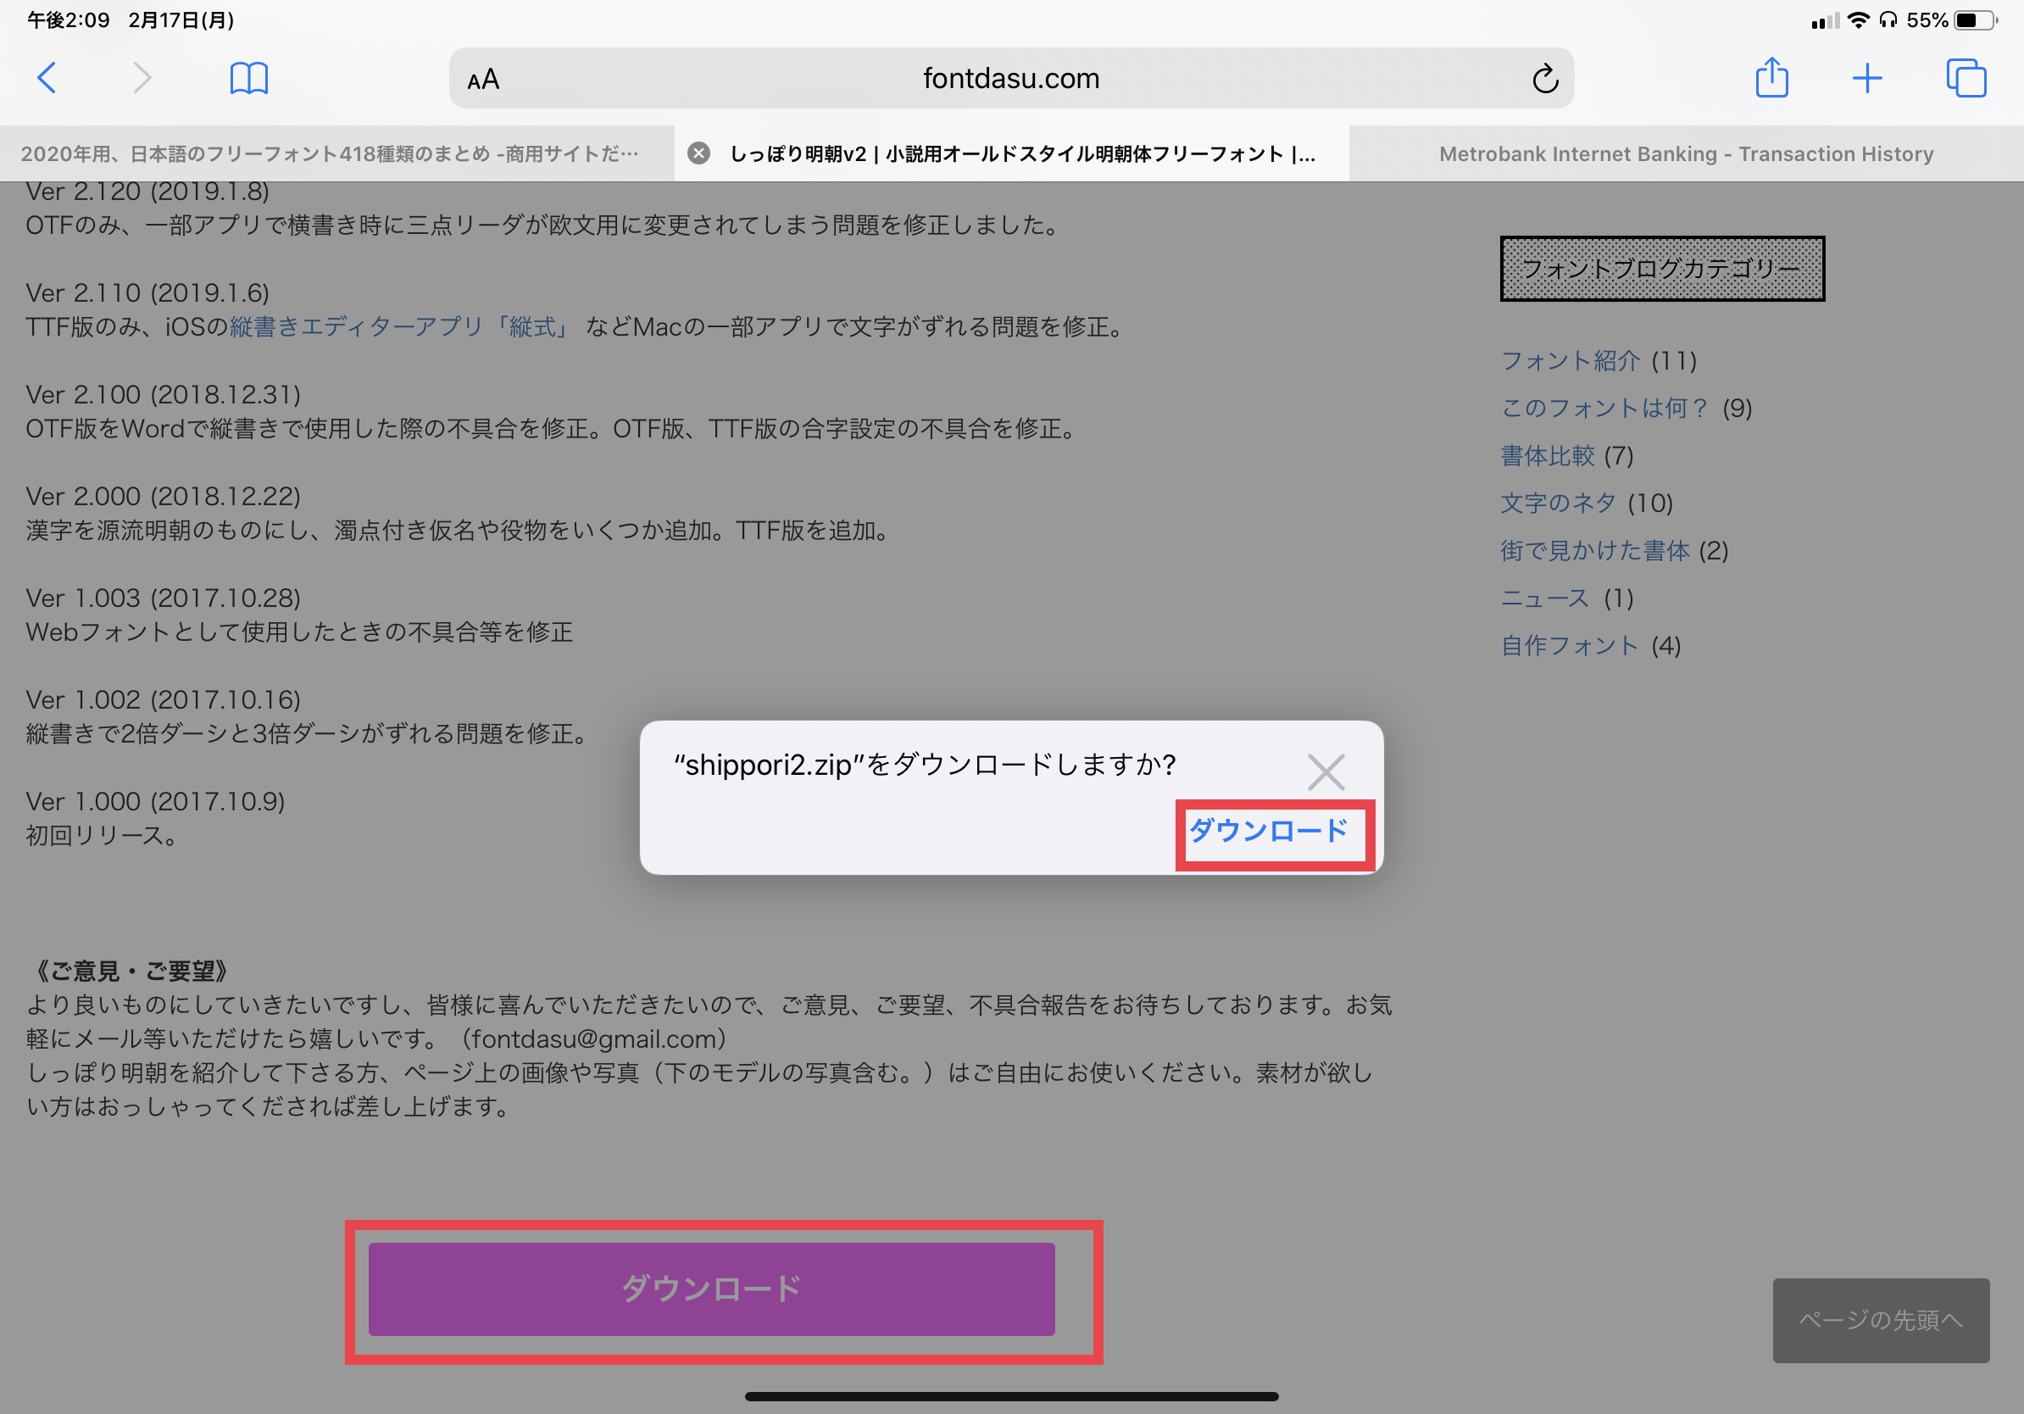Image resolution: width=2024 pixels, height=1414 pixels.
Task: Confirm ダウンロード in the dialog
Action: 1268,831
